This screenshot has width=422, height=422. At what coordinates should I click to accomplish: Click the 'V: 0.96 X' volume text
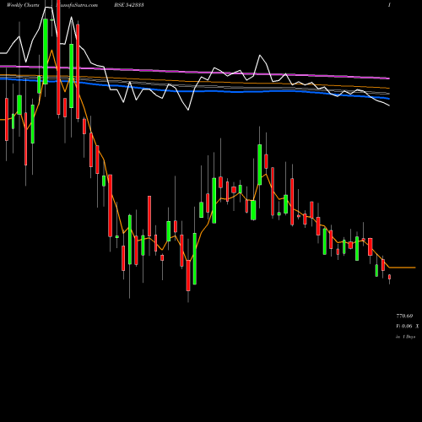click(408, 327)
